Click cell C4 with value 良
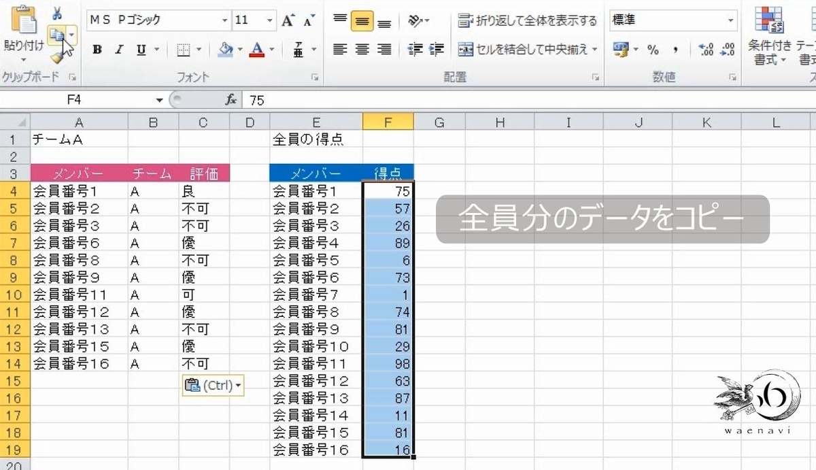The image size is (816, 470). [204, 191]
